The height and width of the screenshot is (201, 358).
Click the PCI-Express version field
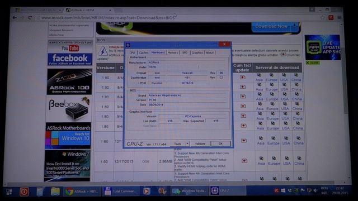193,116
